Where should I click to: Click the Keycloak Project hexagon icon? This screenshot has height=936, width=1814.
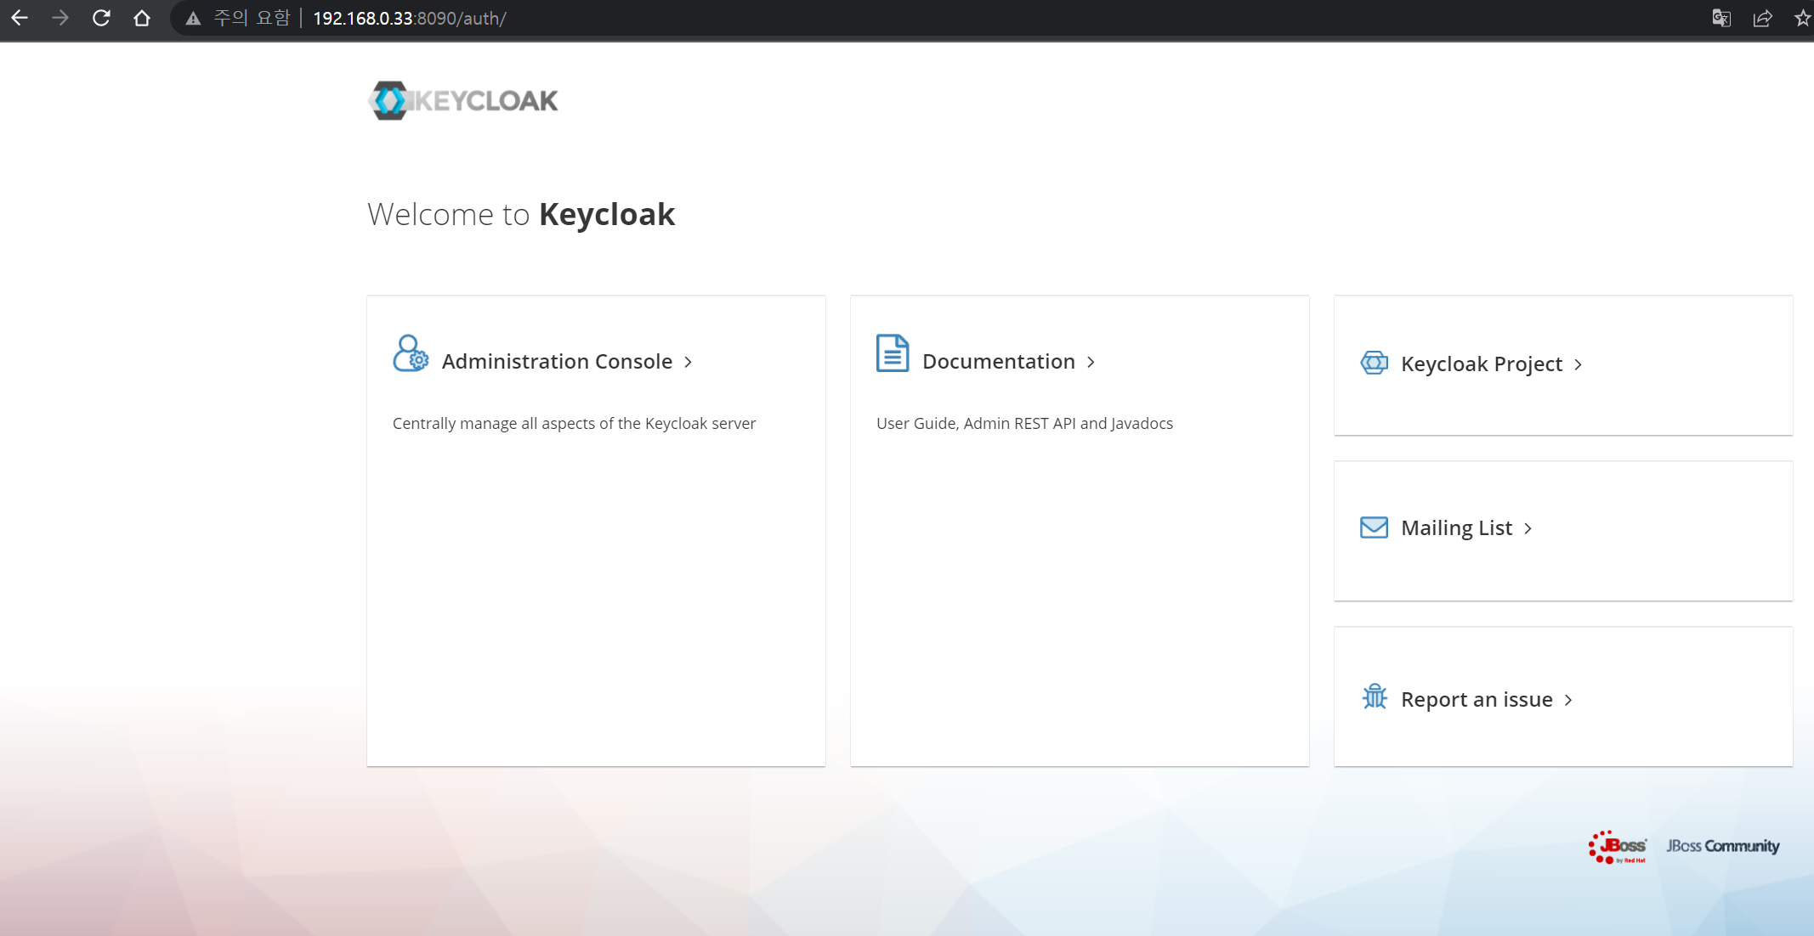coord(1374,364)
